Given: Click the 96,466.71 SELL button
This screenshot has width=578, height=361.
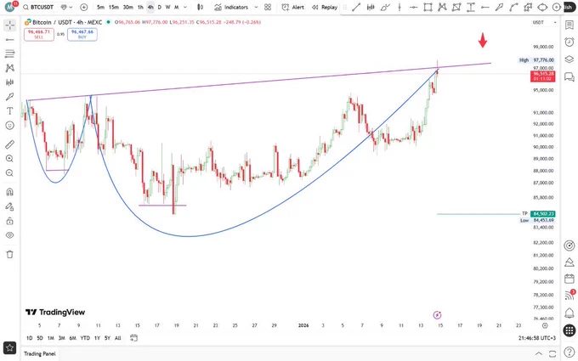Looking at the screenshot, I should (x=39, y=34).
